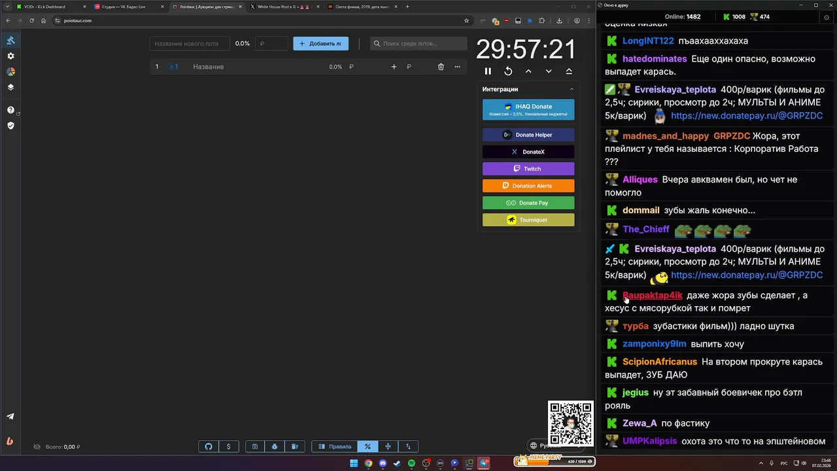This screenshot has height=471, width=837.
Task: Toggle the percent display button
Action: (367, 447)
